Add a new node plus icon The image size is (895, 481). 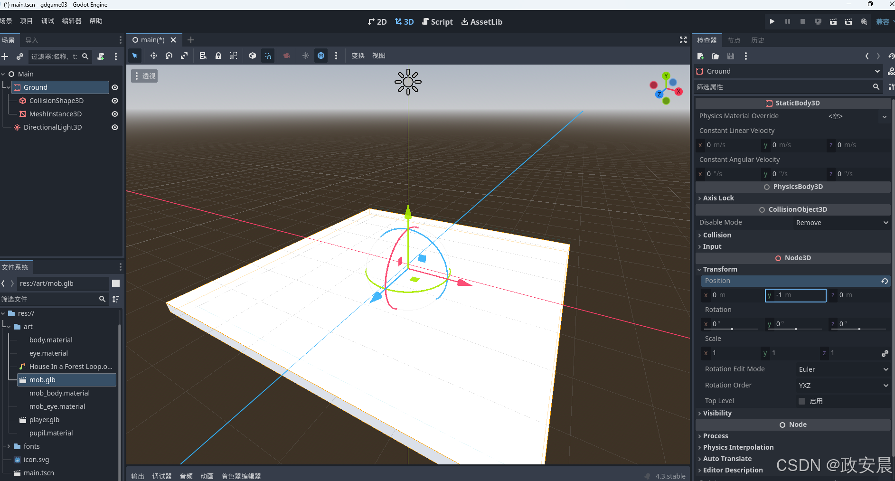(x=5, y=57)
